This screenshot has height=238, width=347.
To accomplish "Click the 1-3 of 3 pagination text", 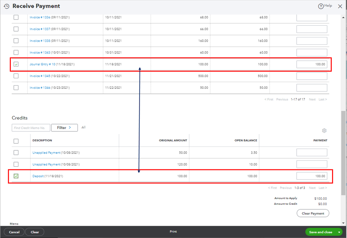I will tap(300, 188).
